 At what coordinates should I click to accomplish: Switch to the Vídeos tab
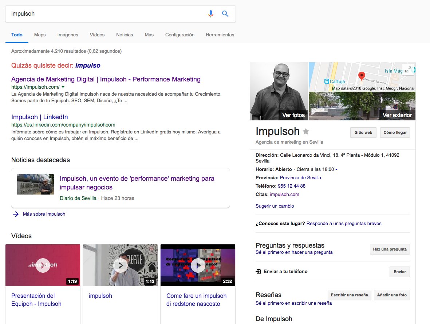click(97, 35)
